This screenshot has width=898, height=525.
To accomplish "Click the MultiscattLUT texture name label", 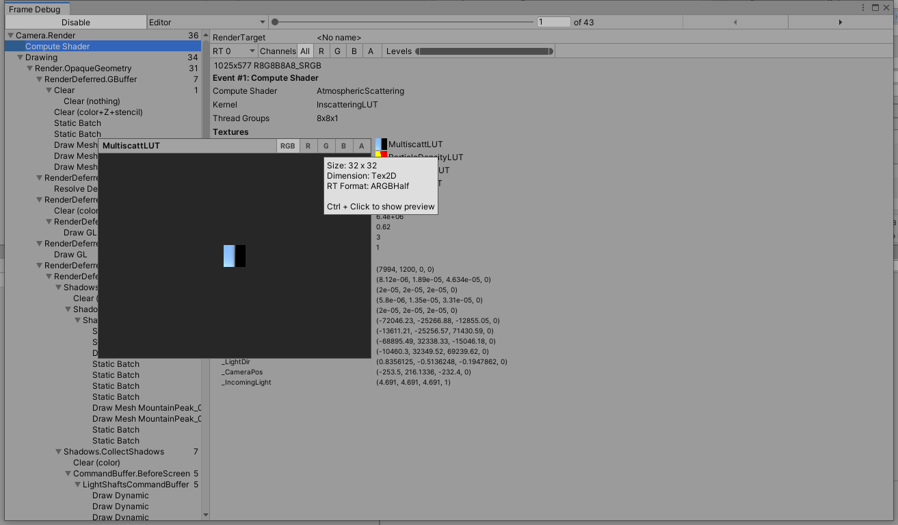I will [x=416, y=144].
